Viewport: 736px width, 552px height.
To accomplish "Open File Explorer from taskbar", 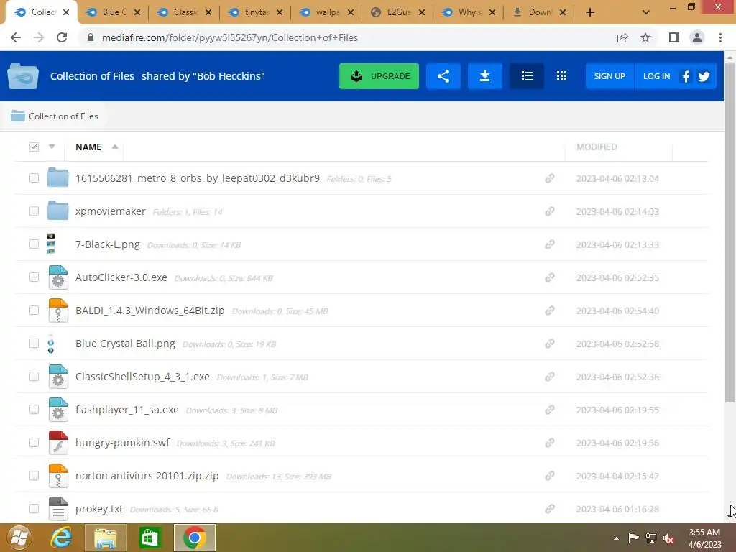I will pyautogui.click(x=106, y=538).
